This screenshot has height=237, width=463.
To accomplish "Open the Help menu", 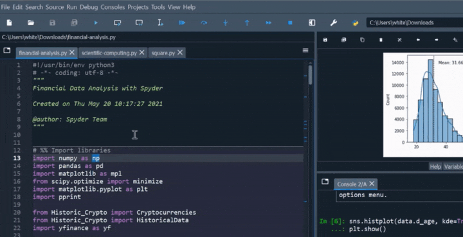I will [189, 7].
